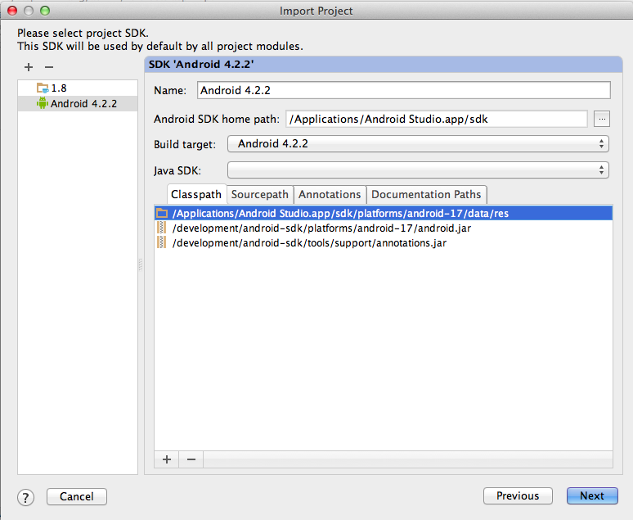Switch to the Classpath tab
This screenshot has width=633, height=520.
pyautogui.click(x=196, y=195)
